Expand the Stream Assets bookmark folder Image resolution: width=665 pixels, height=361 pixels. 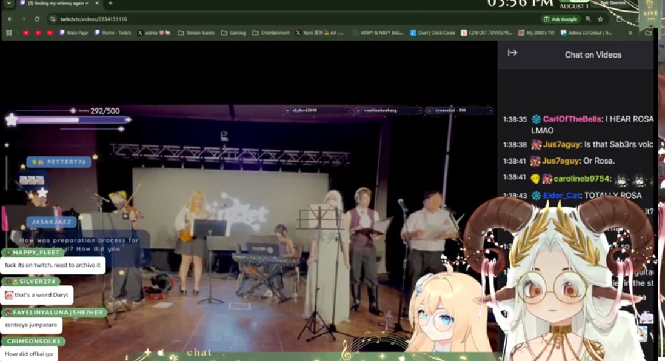(x=196, y=33)
